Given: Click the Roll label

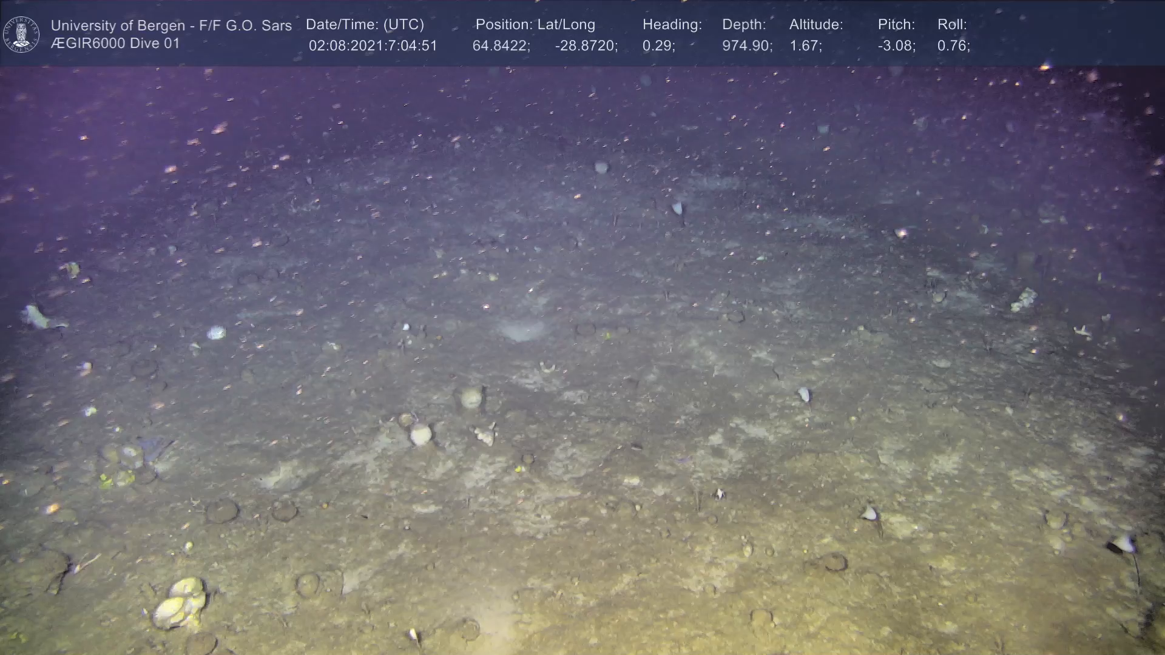Looking at the screenshot, I should point(951,24).
